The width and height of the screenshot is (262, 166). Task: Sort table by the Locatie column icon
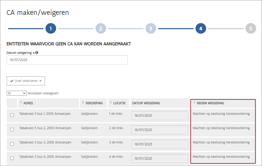(x=111, y=103)
